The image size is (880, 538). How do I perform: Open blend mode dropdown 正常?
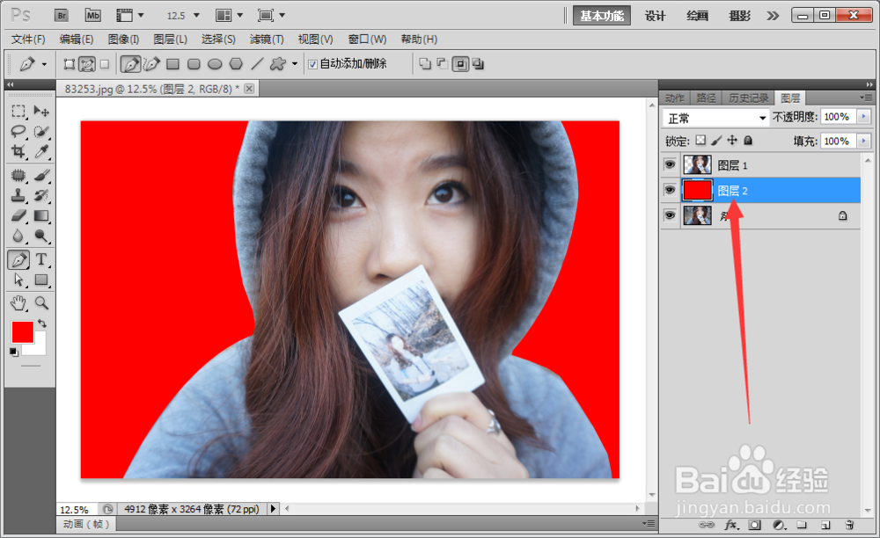(x=716, y=119)
